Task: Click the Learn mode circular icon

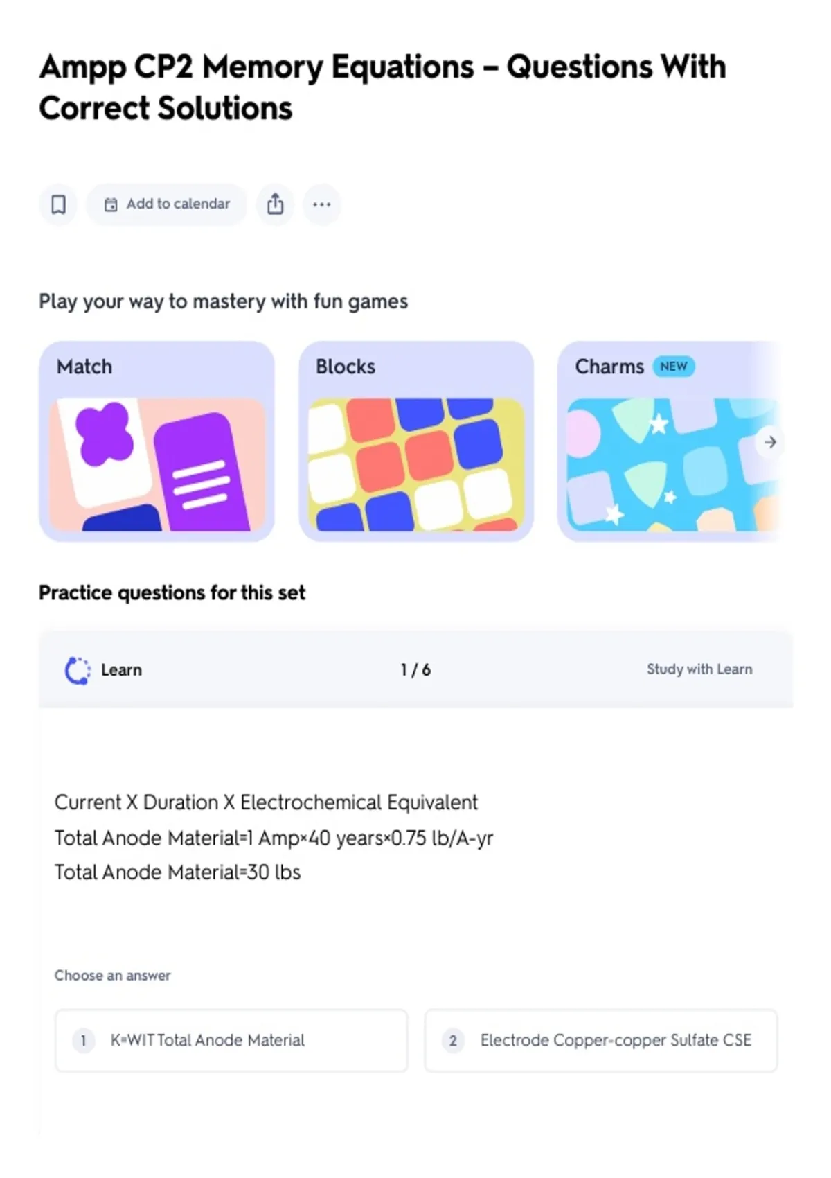Action: click(x=77, y=670)
